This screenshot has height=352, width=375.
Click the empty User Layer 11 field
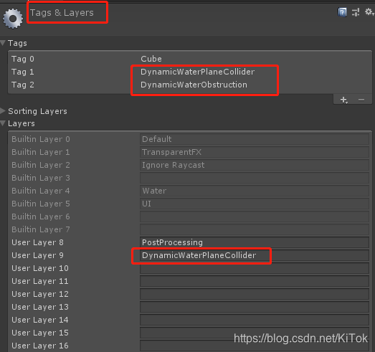[255, 281]
